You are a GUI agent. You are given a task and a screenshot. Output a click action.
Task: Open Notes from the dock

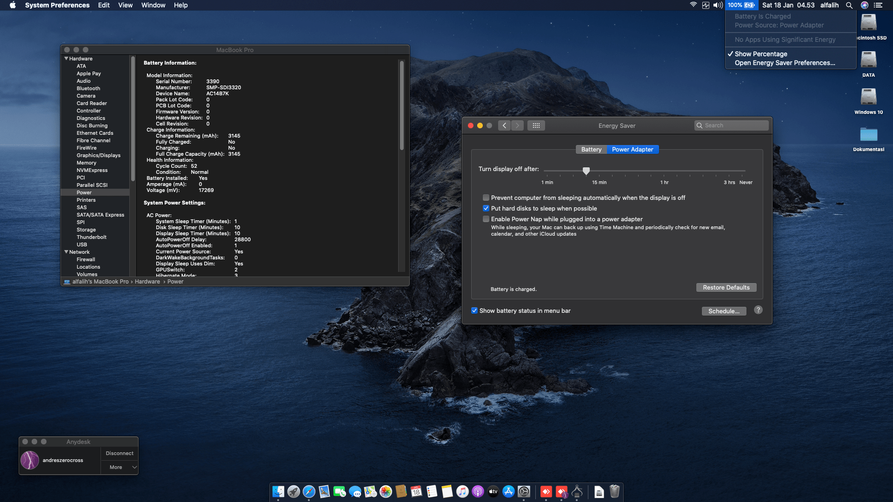click(447, 491)
